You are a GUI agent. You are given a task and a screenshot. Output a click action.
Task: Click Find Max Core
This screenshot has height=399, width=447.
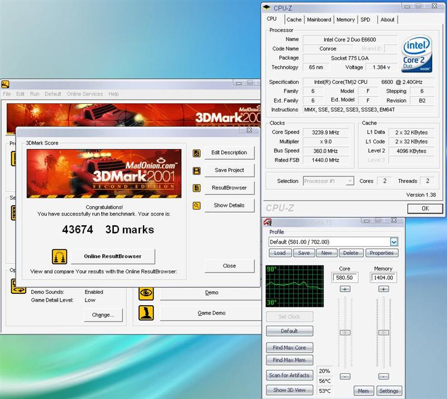pyautogui.click(x=289, y=348)
